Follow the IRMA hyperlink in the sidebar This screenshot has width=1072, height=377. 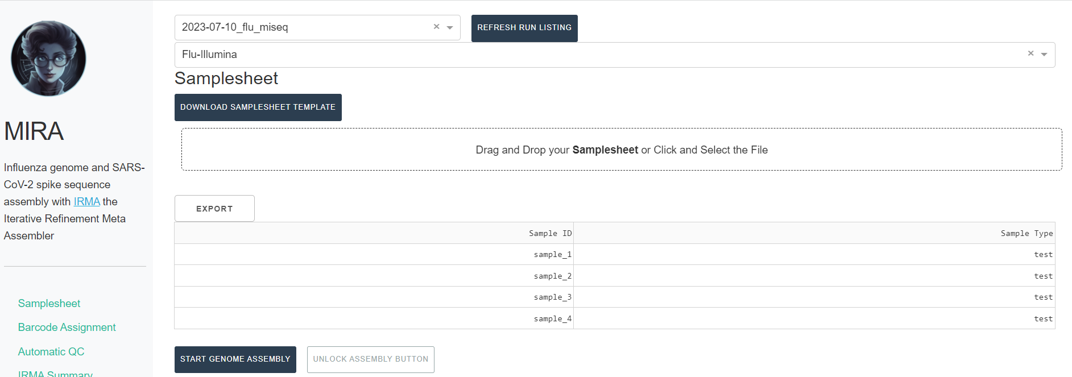(86, 202)
